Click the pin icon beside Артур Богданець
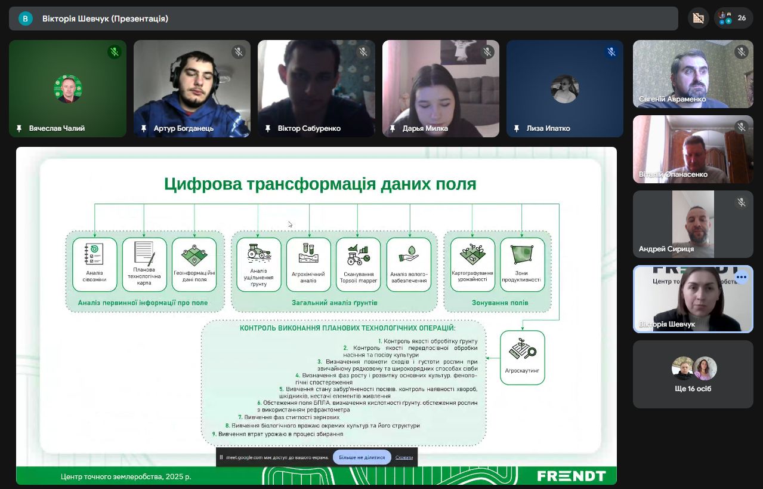 (144, 128)
